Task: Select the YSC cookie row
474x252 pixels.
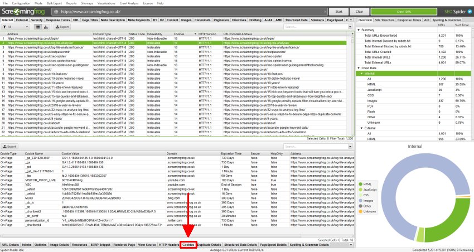Action: click(x=177, y=185)
